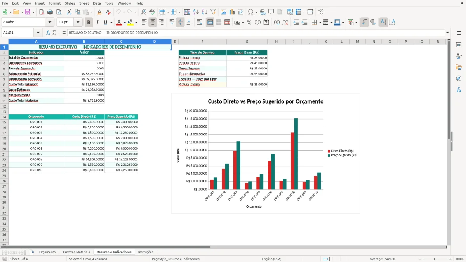Toggle Merge and Center Cells
The width and height of the screenshot is (466, 262).
click(x=210, y=23)
